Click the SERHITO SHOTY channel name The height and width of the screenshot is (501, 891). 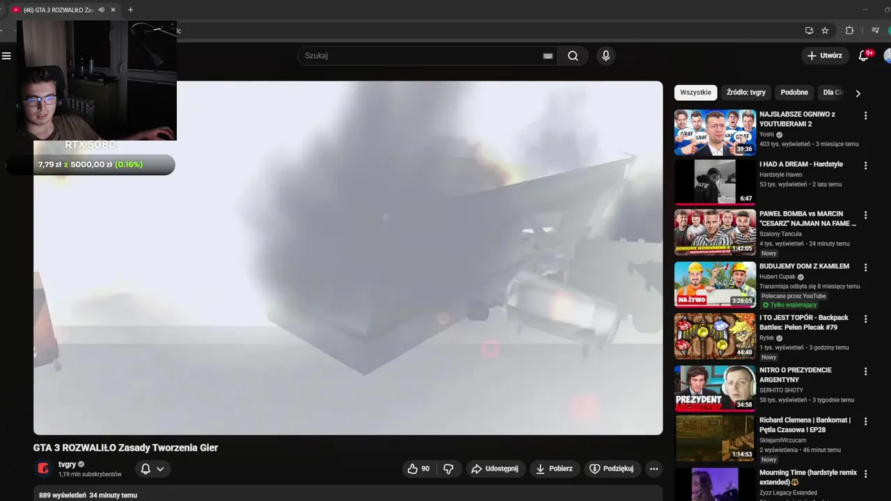pos(781,390)
